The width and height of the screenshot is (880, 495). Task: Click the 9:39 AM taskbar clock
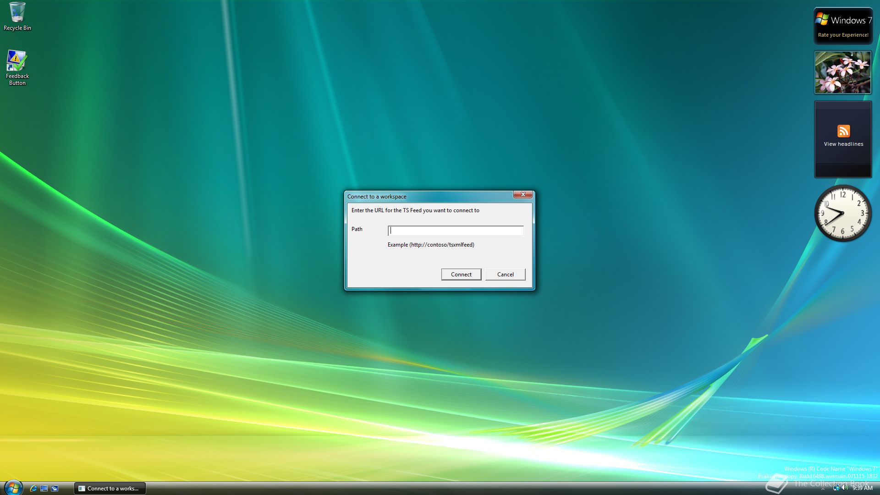click(x=862, y=488)
